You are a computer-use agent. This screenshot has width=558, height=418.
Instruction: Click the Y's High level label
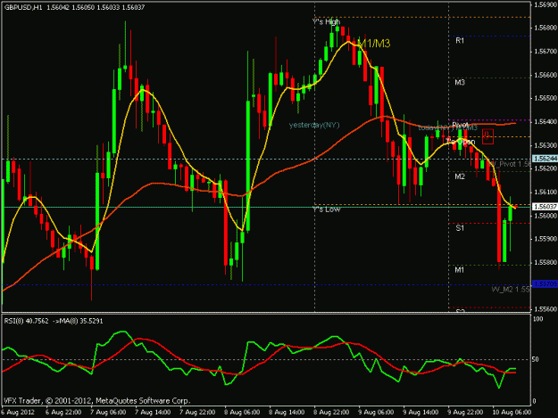click(326, 21)
